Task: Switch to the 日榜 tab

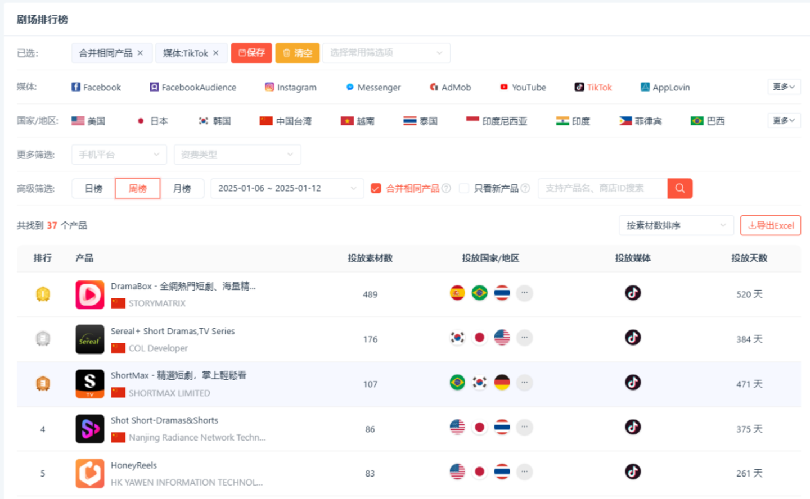Action: [x=93, y=188]
